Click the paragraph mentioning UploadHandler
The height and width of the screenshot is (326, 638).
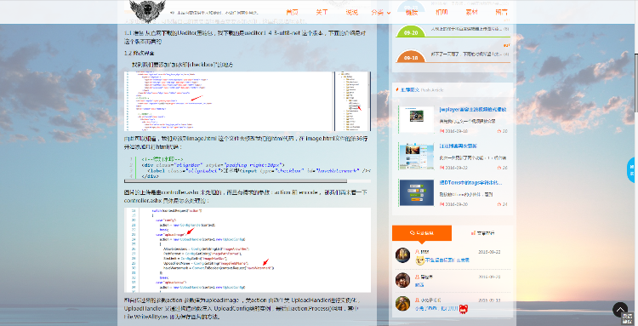pos(242,308)
